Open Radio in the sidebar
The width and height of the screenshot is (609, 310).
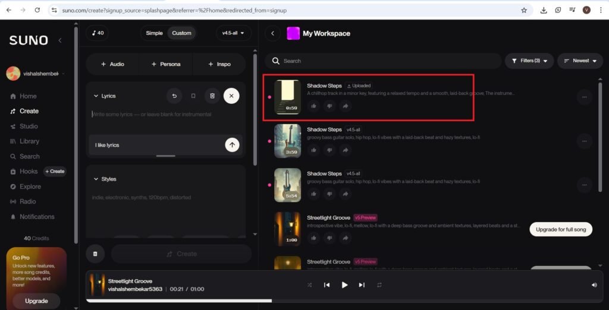coord(23,201)
